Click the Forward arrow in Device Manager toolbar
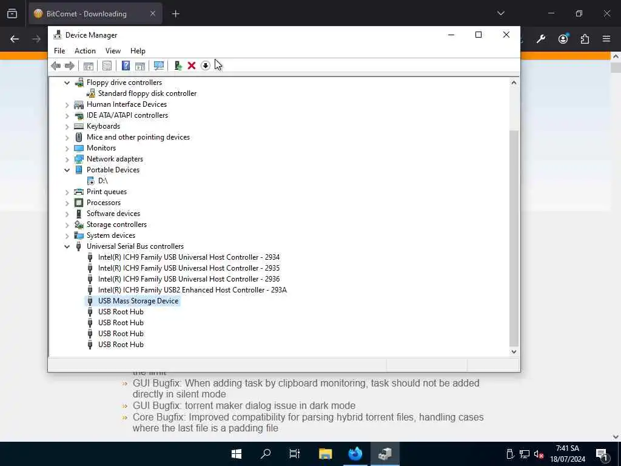Viewport: 621px width, 466px height. click(x=69, y=66)
